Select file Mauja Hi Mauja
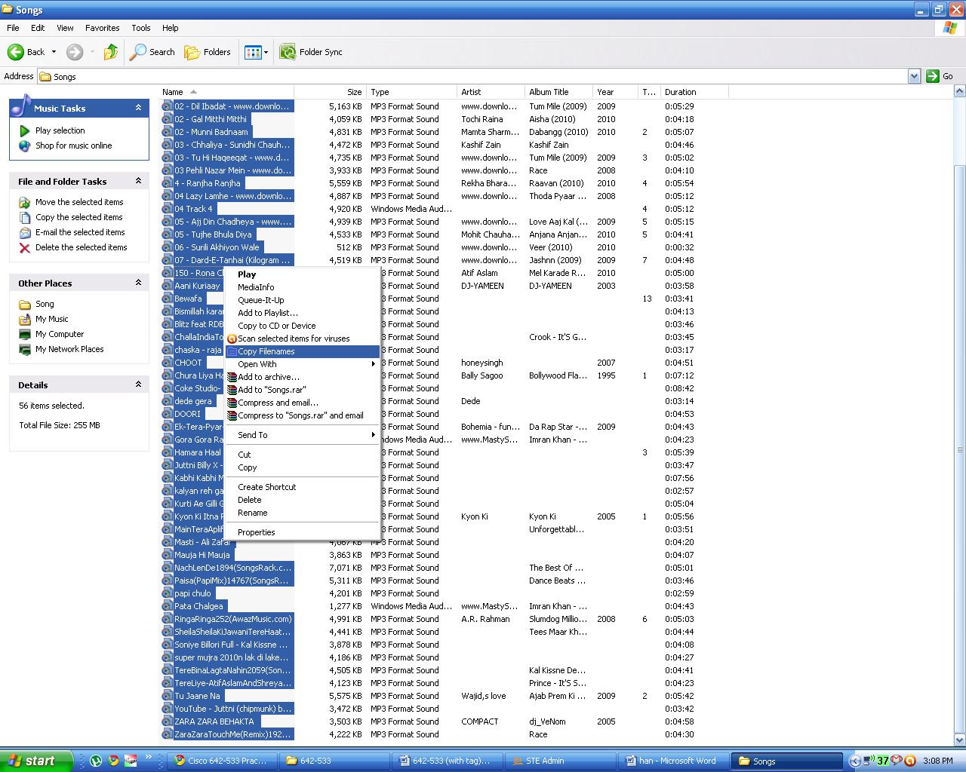The height and width of the screenshot is (772, 966). coord(202,555)
